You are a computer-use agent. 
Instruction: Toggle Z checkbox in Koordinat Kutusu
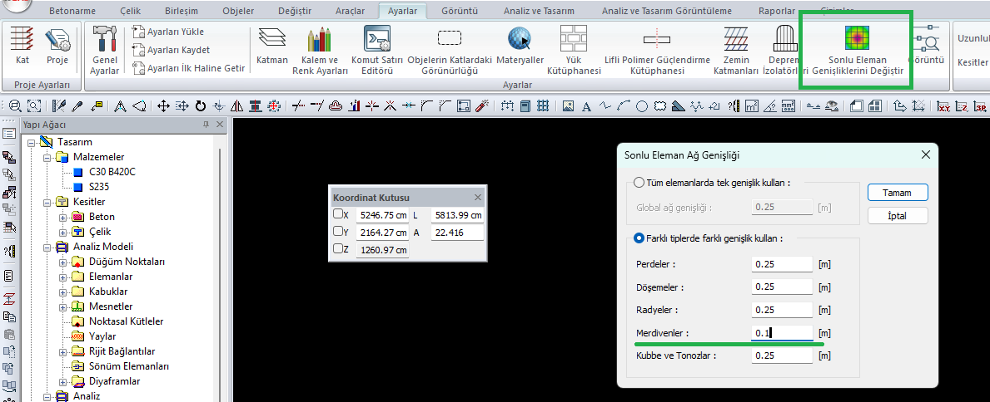click(338, 249)
